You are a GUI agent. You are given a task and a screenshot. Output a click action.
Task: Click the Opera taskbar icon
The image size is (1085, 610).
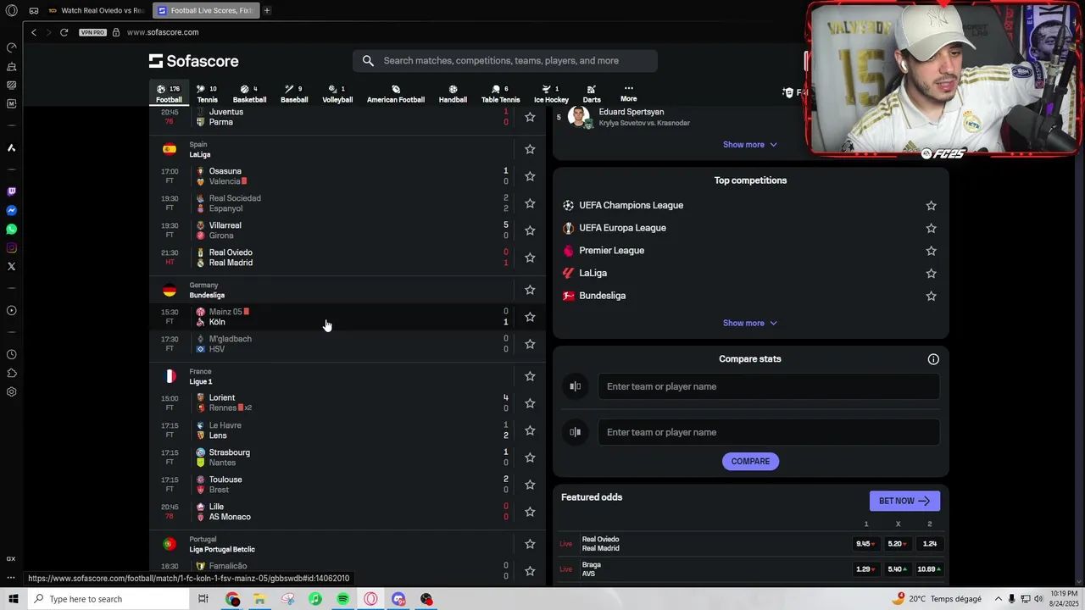pos(370,599)
